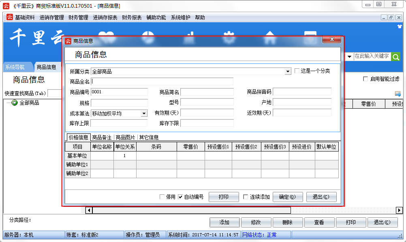The height and width of the screenshot is (242, 406).
Task: Click the 商品全名 input field
Action: [162, 82]
